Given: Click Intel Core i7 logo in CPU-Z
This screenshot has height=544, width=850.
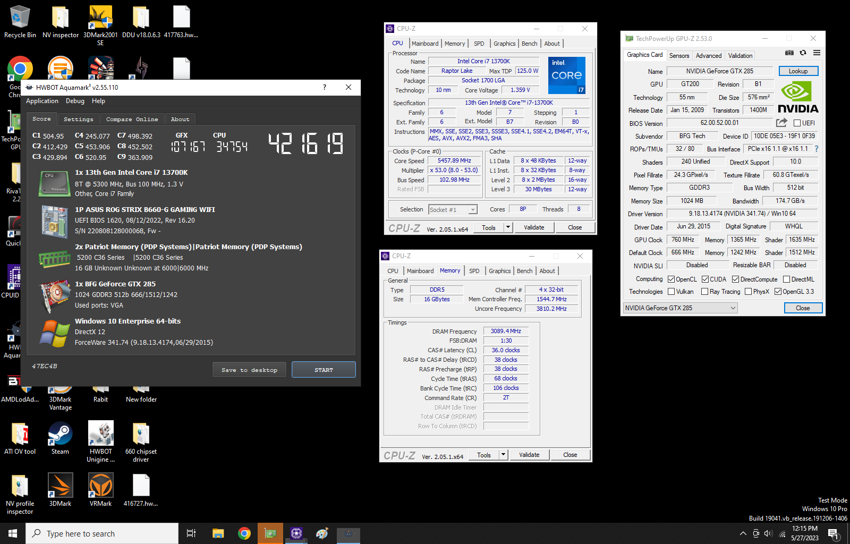Looking at the screenshot, I should (x=567, y=75).
